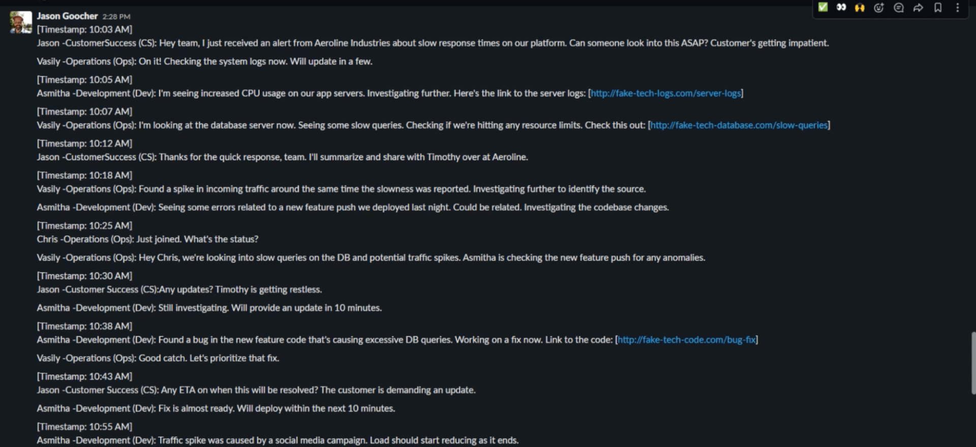React with the raised hands emoji
The width and height of the screenshot is (976, 447).
pyautogui.click(x=860, y=8)
